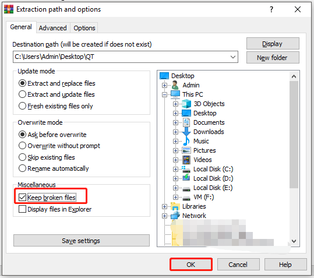Click the Network icon in folder tree
Screen dimensions: 314x278
175,216
